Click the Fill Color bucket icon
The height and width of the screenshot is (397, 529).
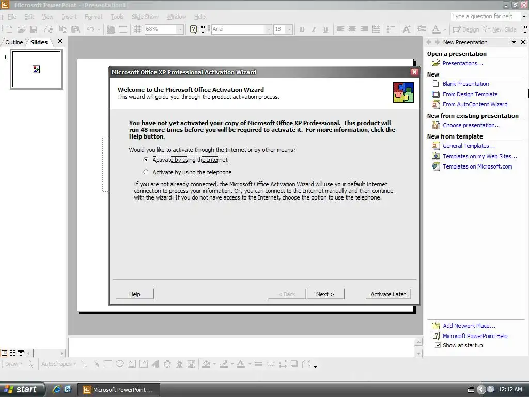tap(206, 364)
